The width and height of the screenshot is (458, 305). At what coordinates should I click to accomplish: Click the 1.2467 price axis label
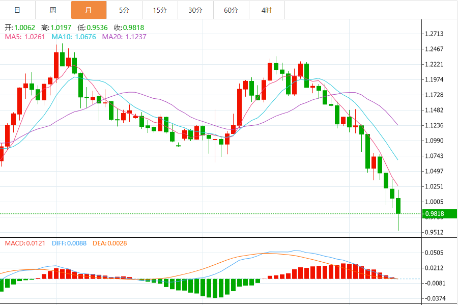pos(434,49)
